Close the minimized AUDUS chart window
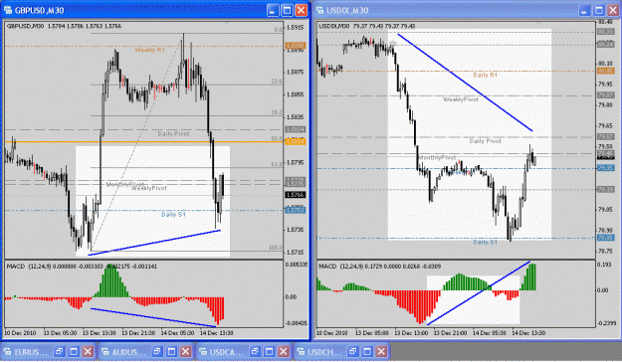Viewport: 622px width, 362px height. pyautogui.click(x=186, y=351)
